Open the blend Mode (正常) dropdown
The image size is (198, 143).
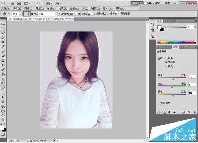[x=56, y=14]
